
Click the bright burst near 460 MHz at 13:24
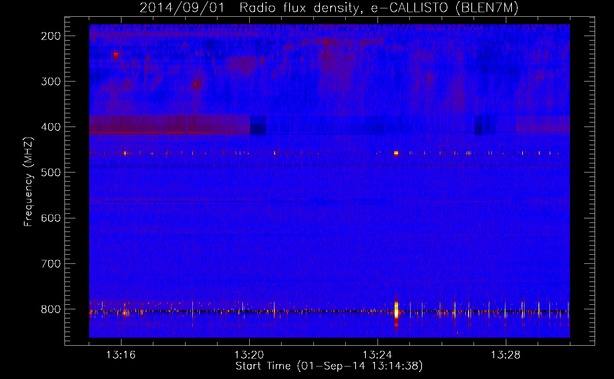point(396,153)
